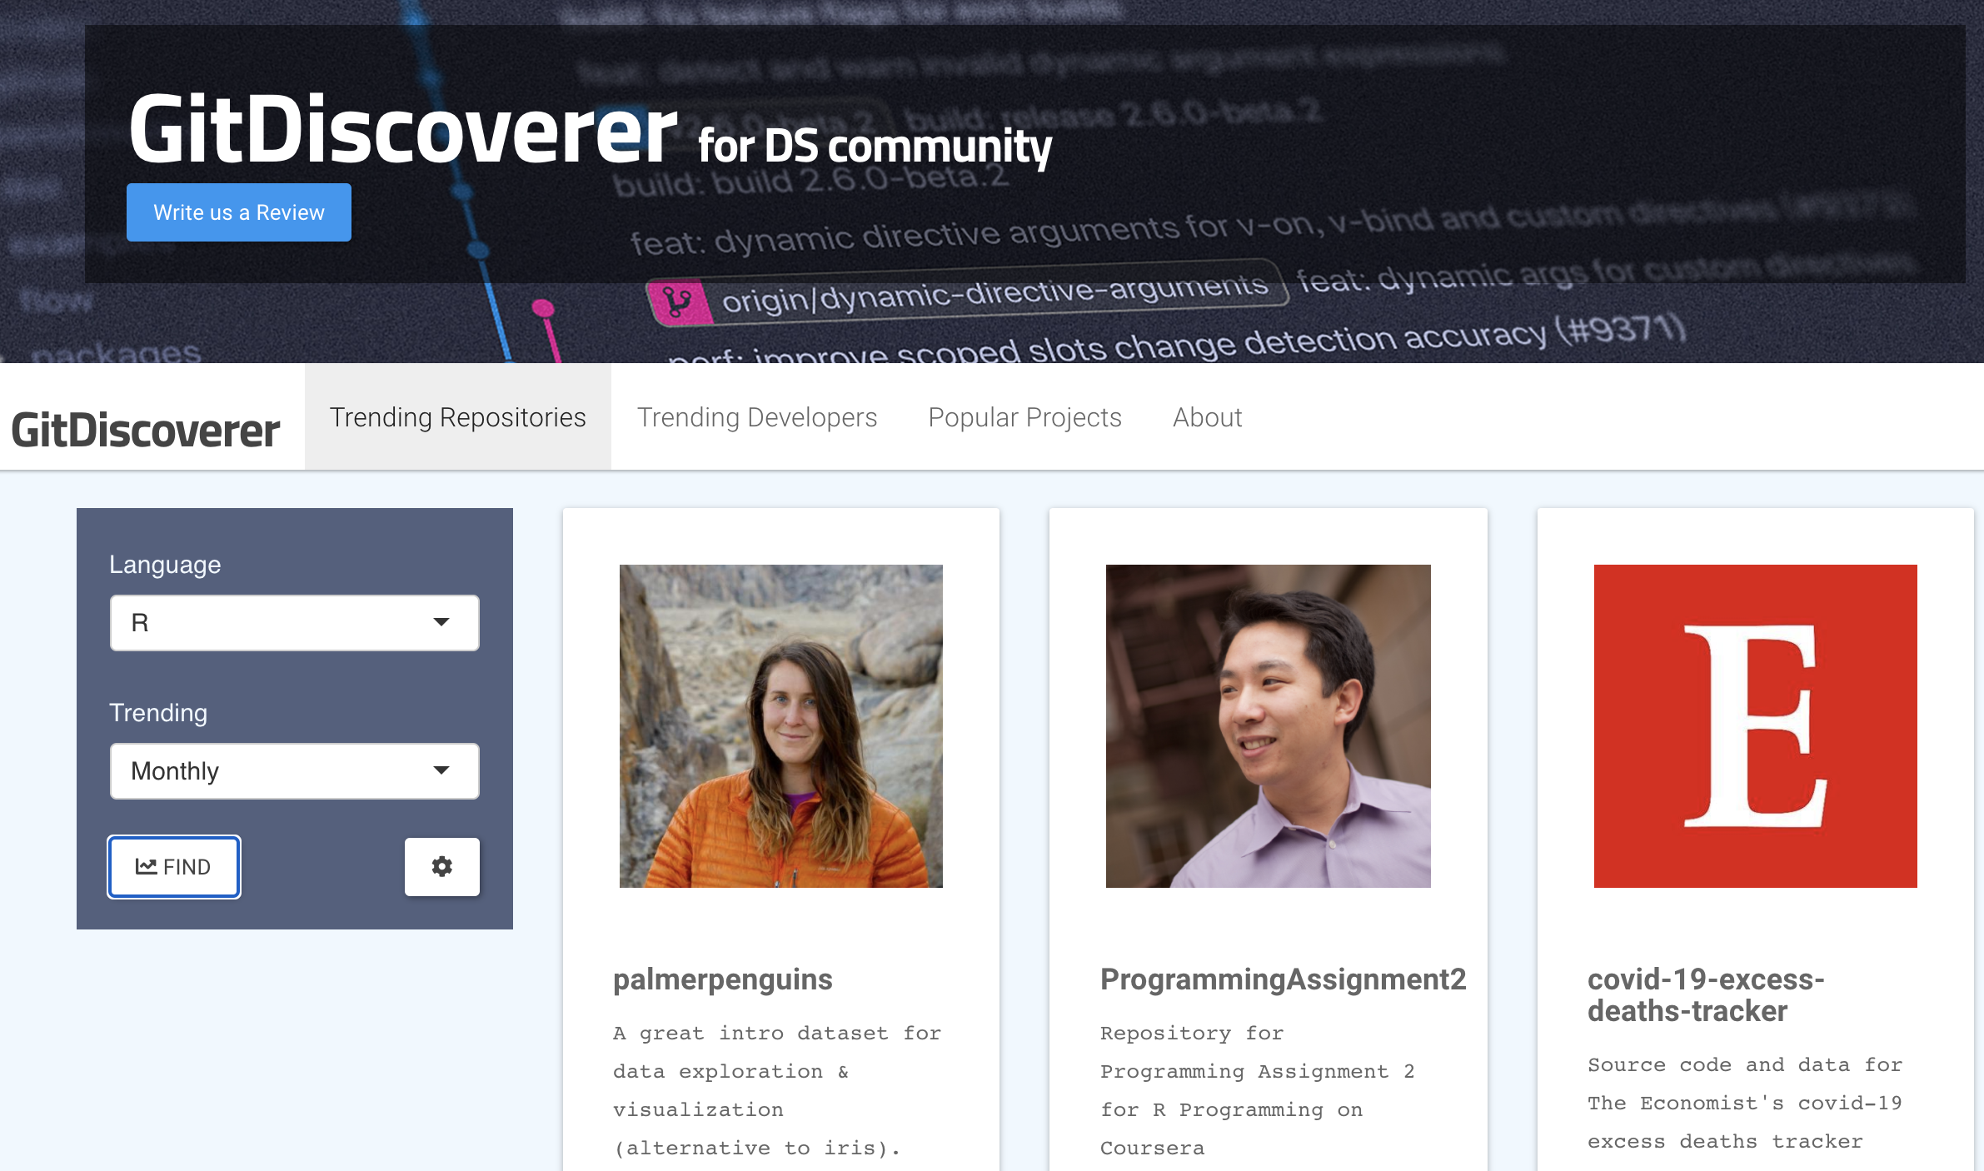The height and width of the screenshot is (1171, 1984).
Task: Open ProgrammingAssignment2 repository title link
Action: tap(1283, 979)
